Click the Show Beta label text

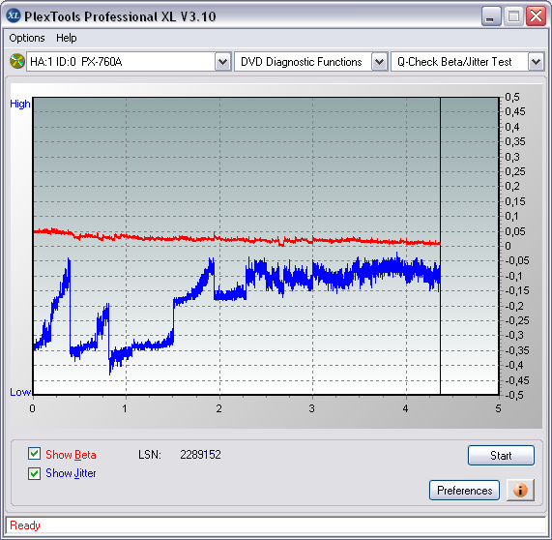(x=71, y=454)
